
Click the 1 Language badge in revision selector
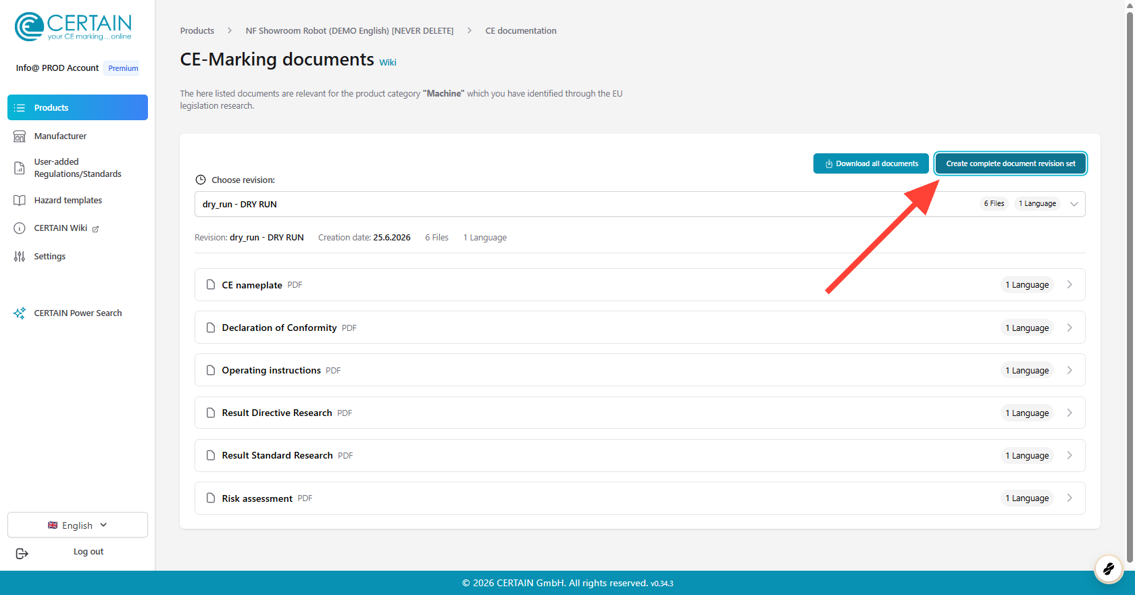tap(1037, 204)
